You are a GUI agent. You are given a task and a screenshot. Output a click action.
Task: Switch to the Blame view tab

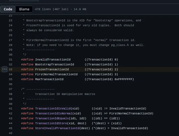click(24, 9)
